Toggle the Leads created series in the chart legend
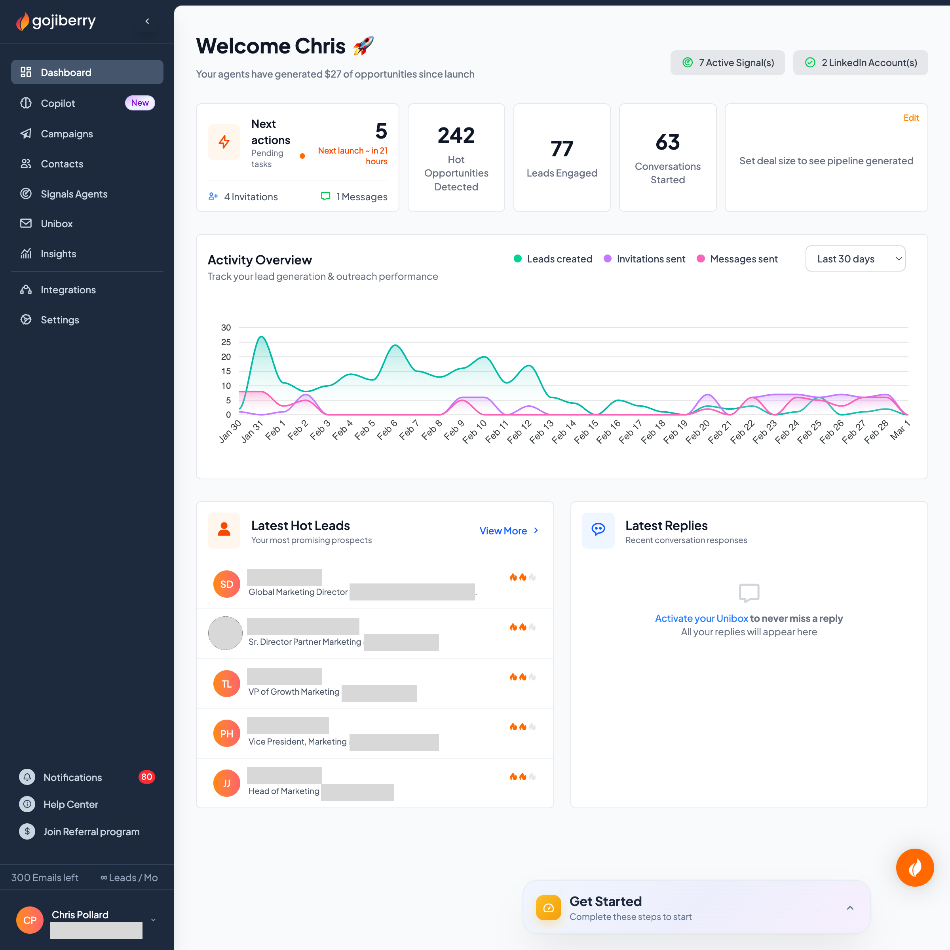The height and width of the screenshot is (950, 950). 553,258
